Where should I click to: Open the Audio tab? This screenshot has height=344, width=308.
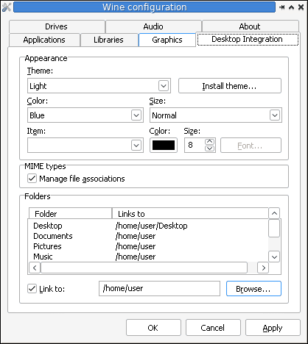[x=153, y=26]
